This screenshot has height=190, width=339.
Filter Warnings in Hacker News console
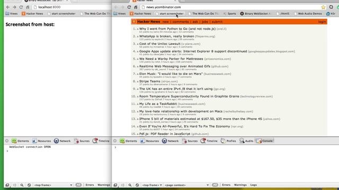(240, 185)
